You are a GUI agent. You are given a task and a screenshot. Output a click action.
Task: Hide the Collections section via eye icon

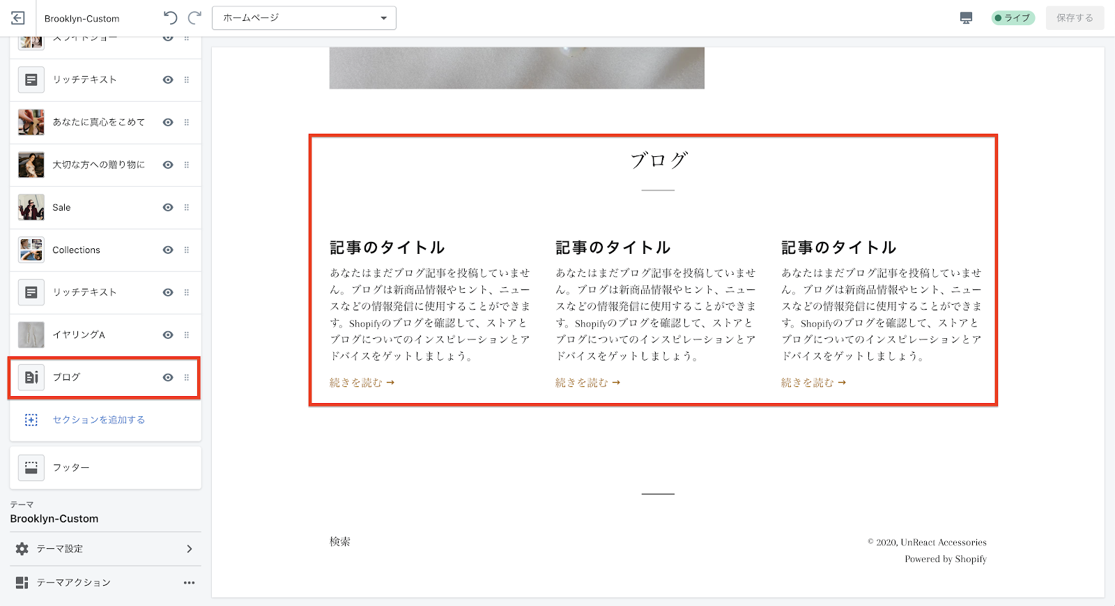point(168,250)
